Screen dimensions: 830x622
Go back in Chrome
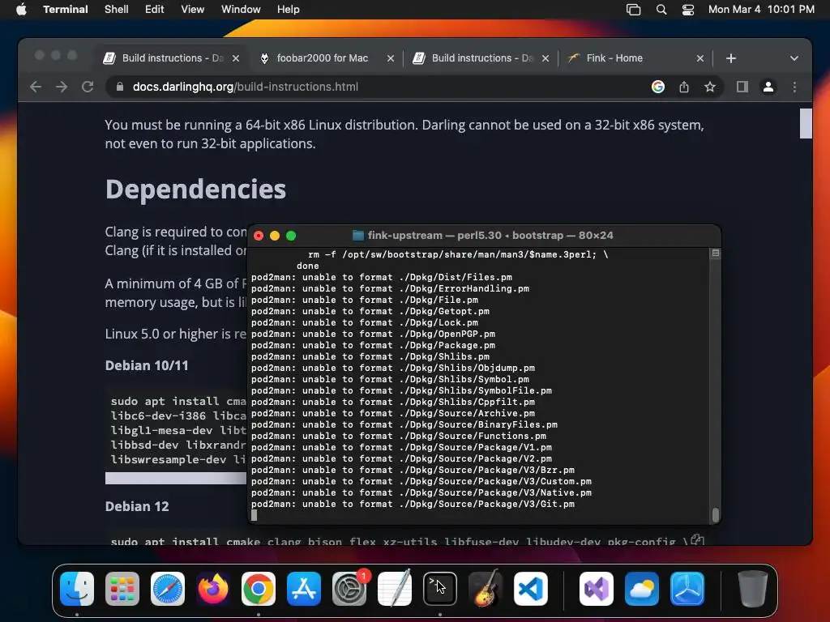coord(36,87)
